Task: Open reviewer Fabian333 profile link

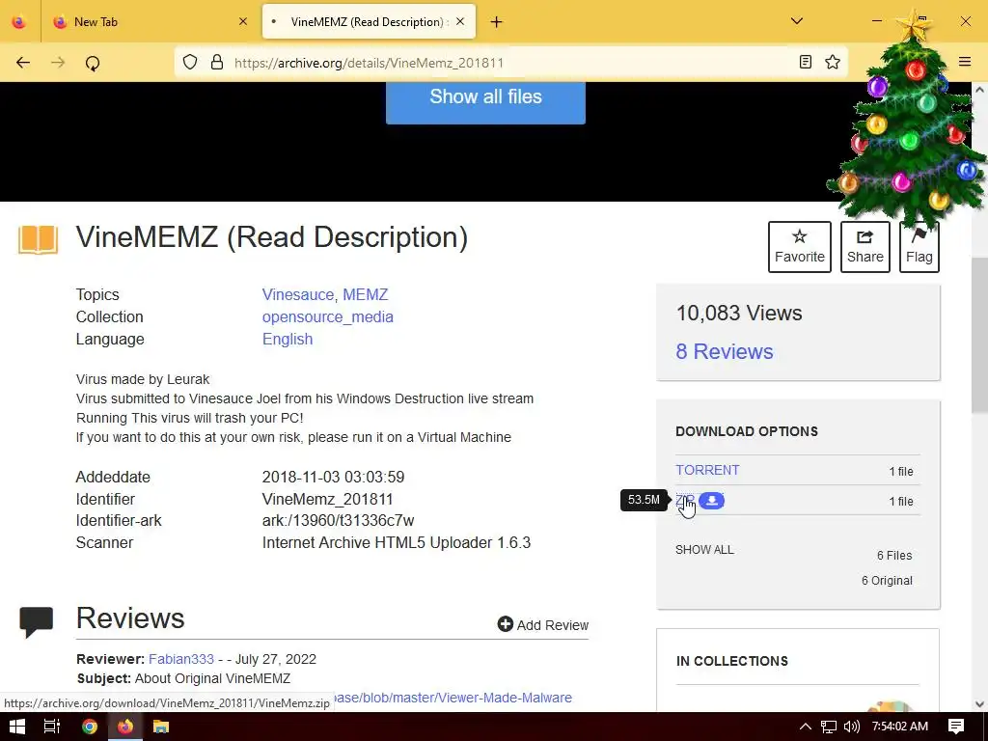Action: [x=181, y=659]
